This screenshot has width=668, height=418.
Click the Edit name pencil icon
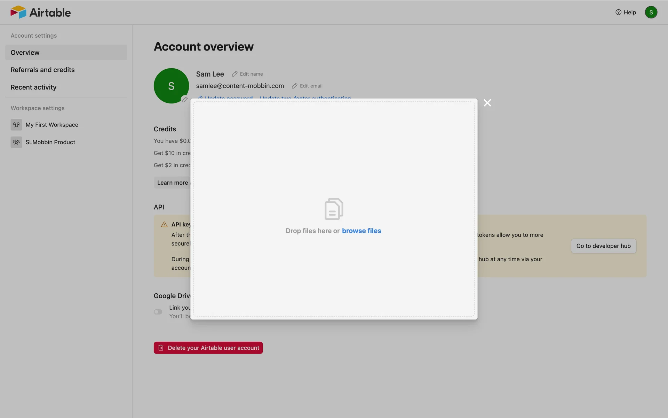235,74
